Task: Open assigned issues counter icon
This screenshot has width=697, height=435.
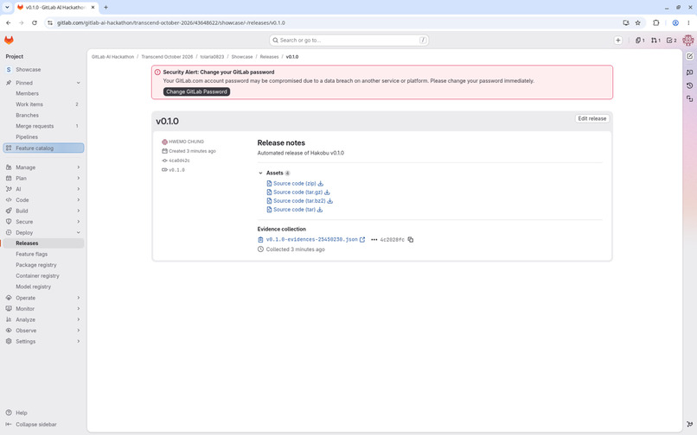Action: coord(640,40)
